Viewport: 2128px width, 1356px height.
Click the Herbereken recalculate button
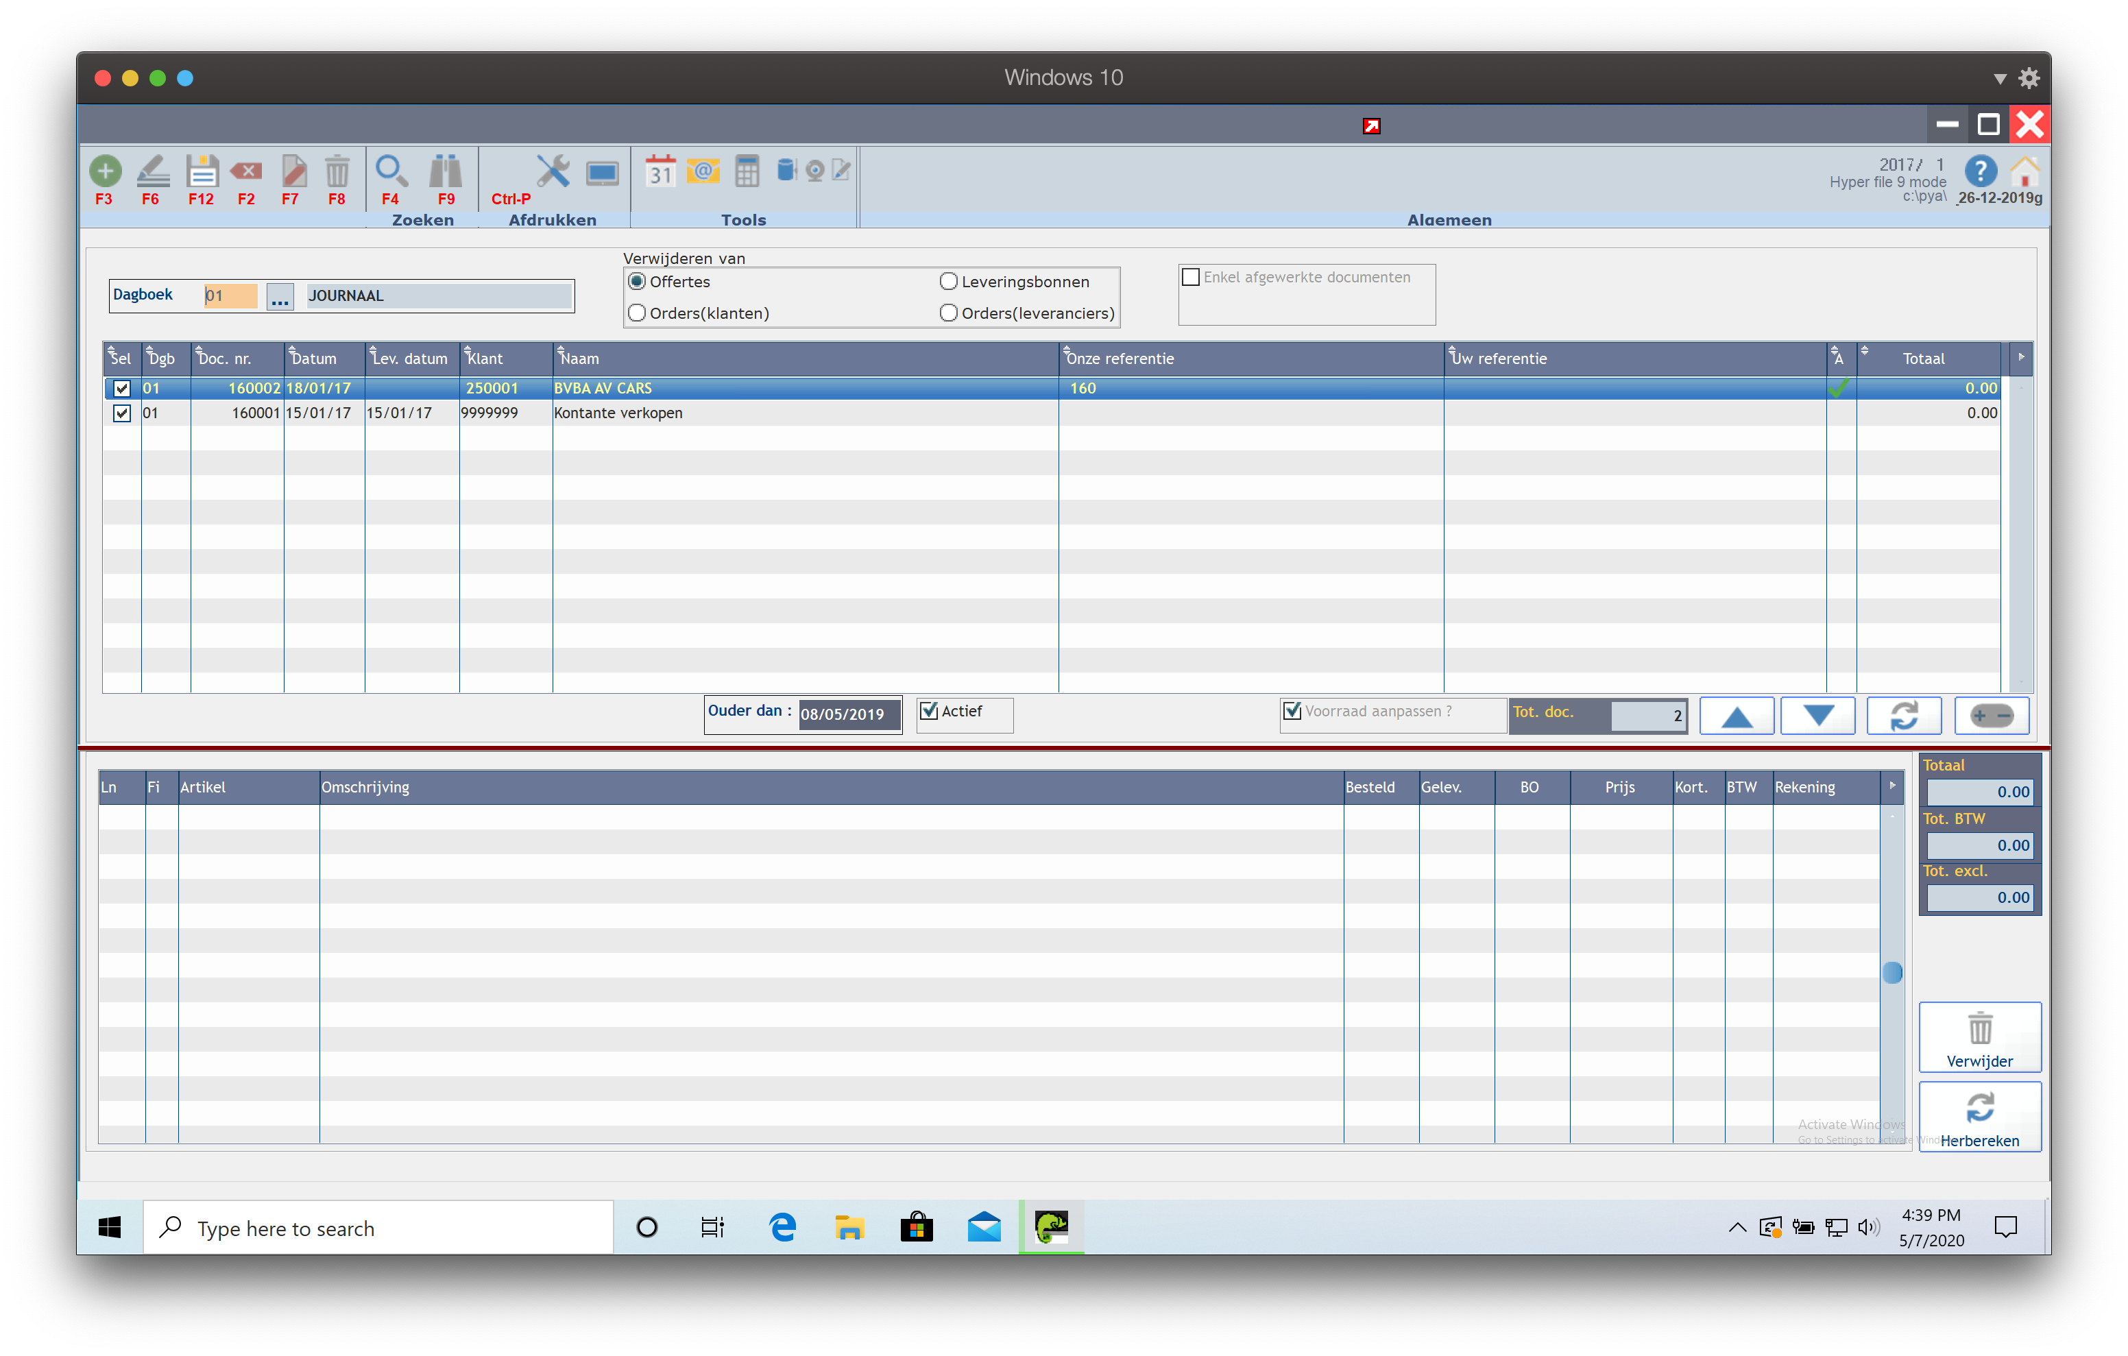(1979, 1117)
